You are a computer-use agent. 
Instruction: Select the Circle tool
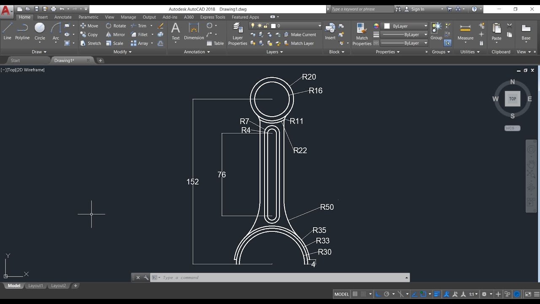click(x=40, y=32)
